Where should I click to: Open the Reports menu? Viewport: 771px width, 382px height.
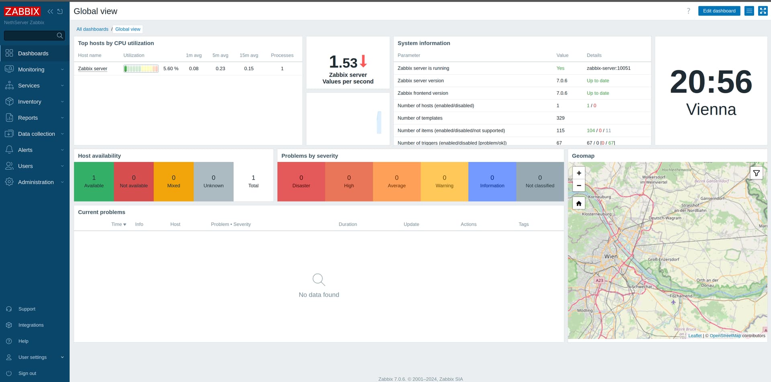point(35,118)
